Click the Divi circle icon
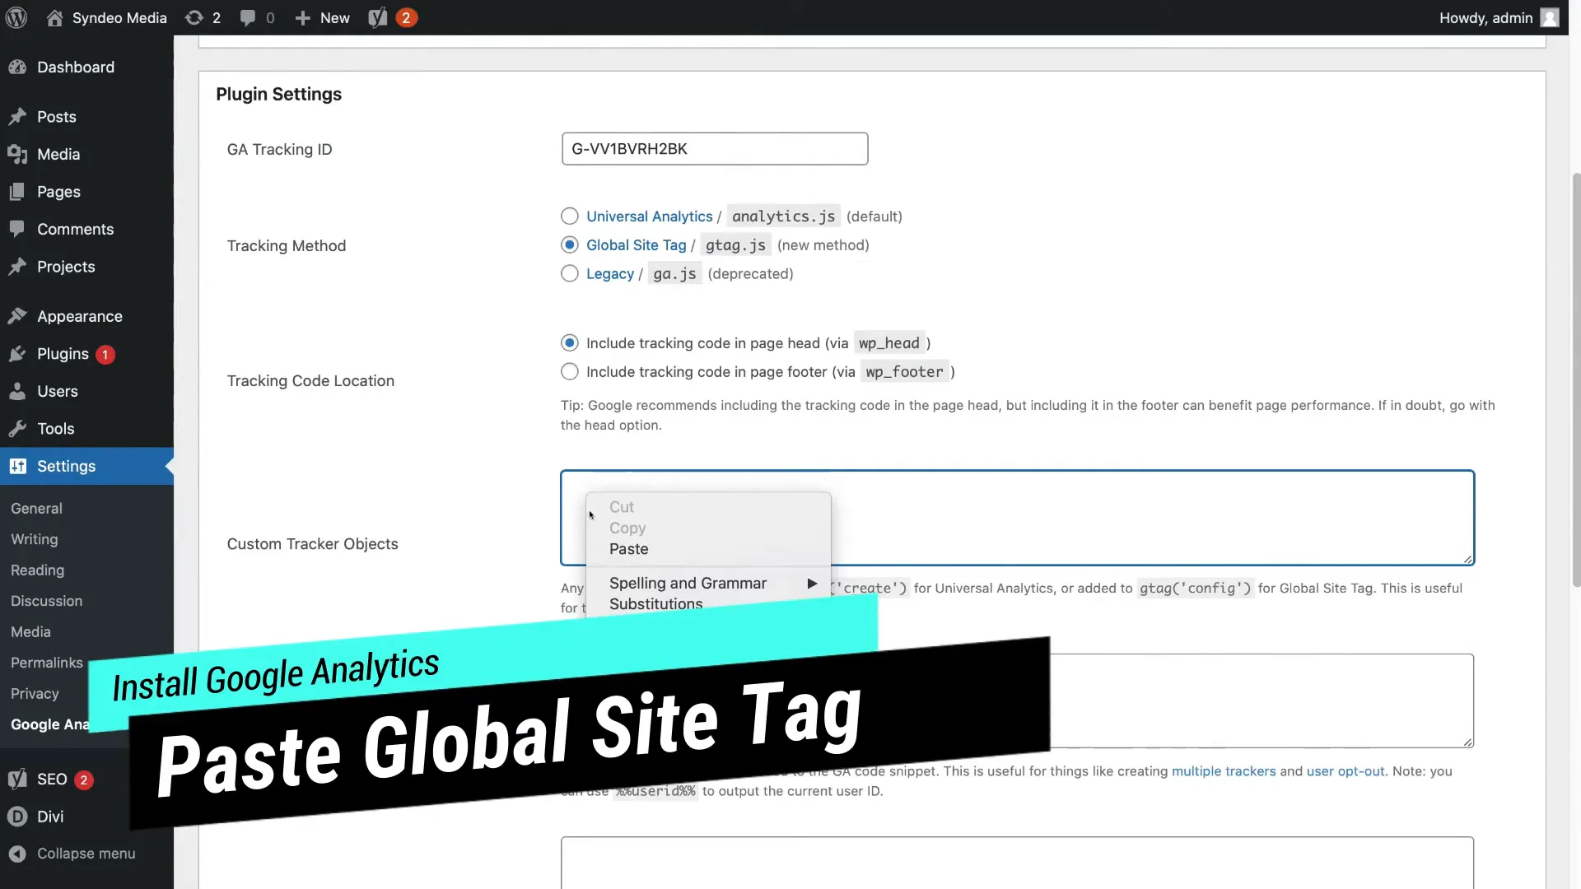The image size is (1581, 889). pos(17,817)
